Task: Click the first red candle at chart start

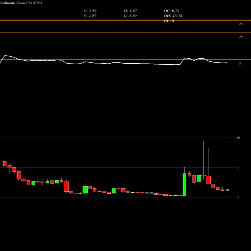Action: [5, 164]
